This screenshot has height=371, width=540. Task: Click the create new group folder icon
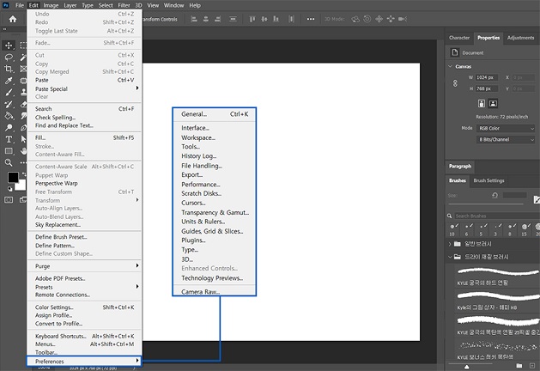tap(519, 366)
